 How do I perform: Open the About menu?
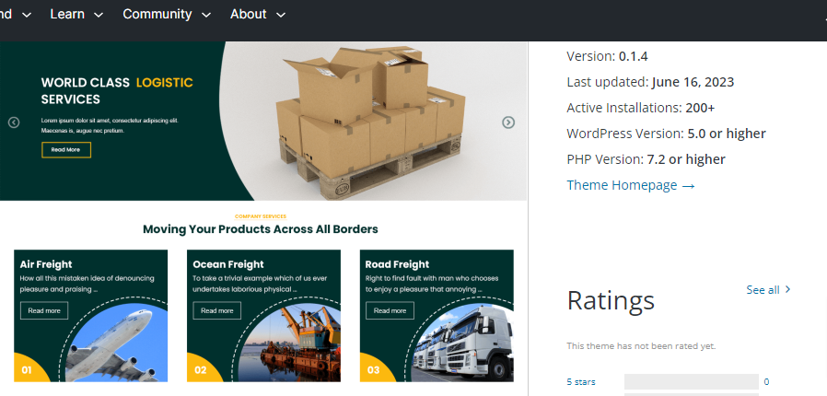pyautogui.click(x=257, y=14)
